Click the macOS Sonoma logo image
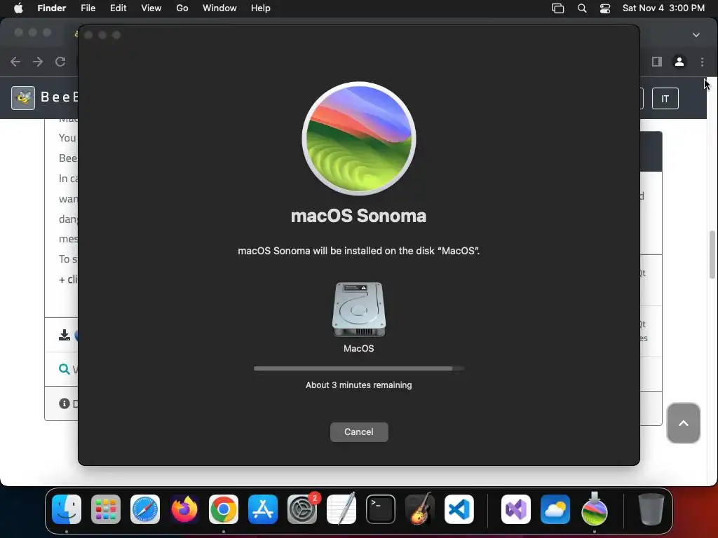718x538 pixels. (x=359, y=138)
